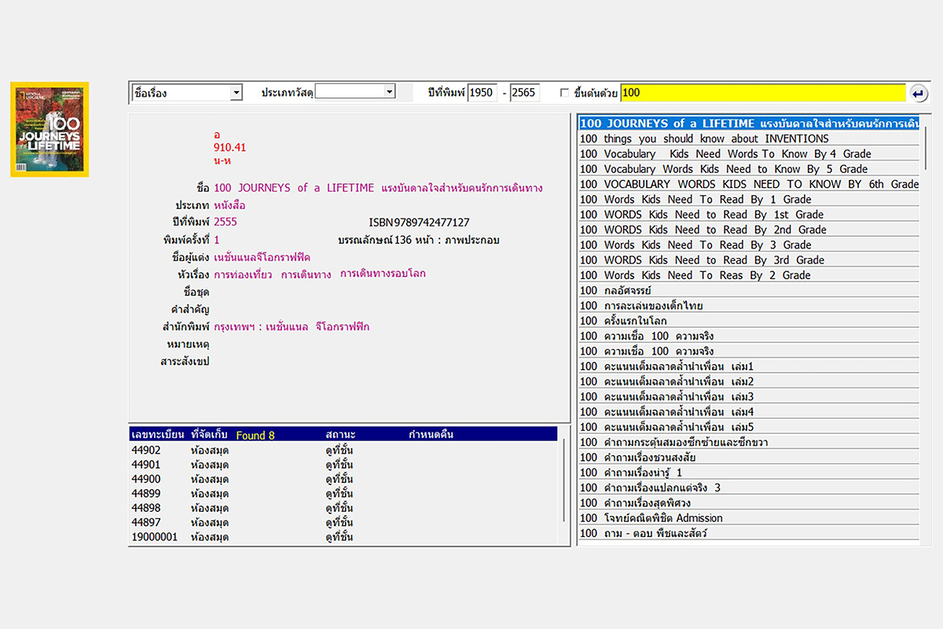Screen dimensions: 943x629
Task: Toggle the ขึ้นต้นด้วย checkbox
Action: click(564, 93)
